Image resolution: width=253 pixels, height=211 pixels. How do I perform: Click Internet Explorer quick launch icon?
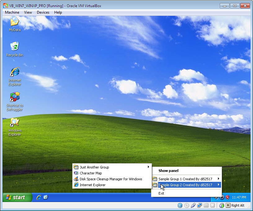(39, 197)
